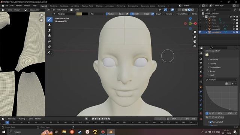Image resolution: width=240 pixels, height=135 pixels.
Task: Click the green Y axis gizmo
Action: (190, 24)
